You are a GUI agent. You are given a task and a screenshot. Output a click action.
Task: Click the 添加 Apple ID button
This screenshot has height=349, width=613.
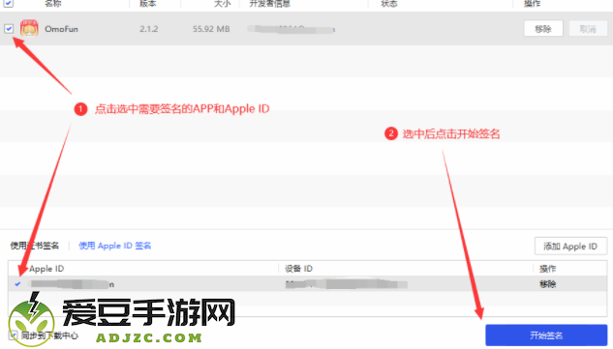point(570,247)
